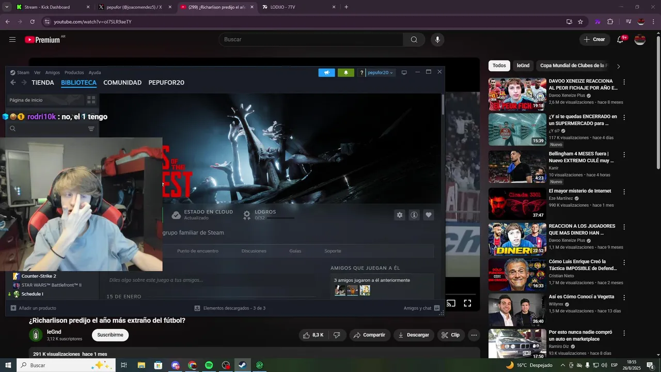Viewport: 661px width, 372px height.
Task: Select leGnd category chip
Action: pos(523,66)
